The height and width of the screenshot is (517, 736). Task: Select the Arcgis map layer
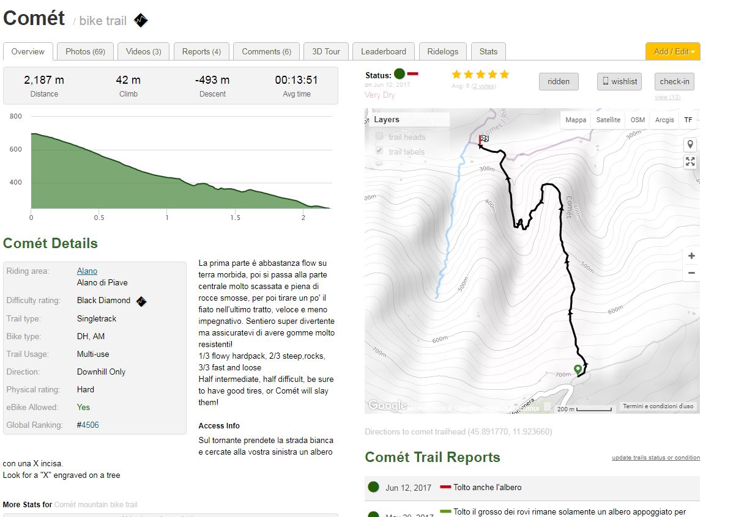click(664, 120)
